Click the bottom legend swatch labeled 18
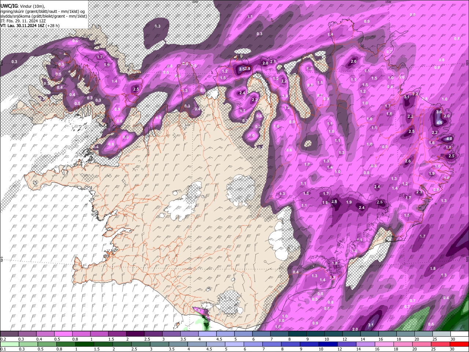The height and width of the screenshot is (352, 469). tap(403, 344)
